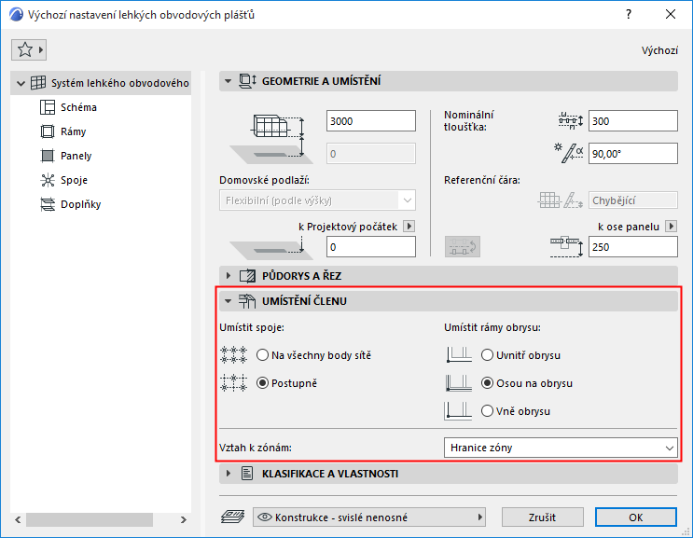Expand the PŮDORYS A ŘEZ section
693x538 pixels.
229,276
